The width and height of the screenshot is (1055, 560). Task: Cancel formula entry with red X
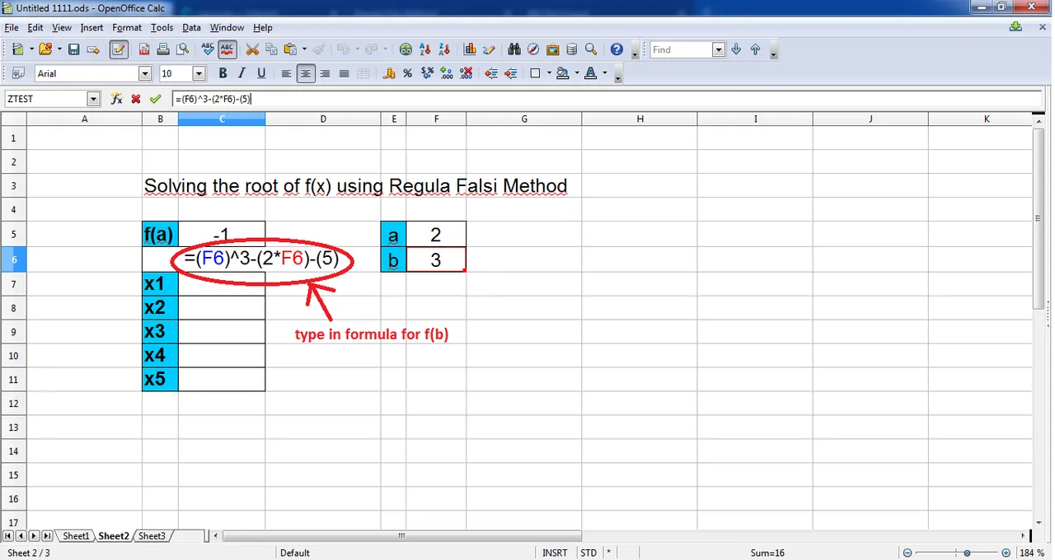point(136,99)
